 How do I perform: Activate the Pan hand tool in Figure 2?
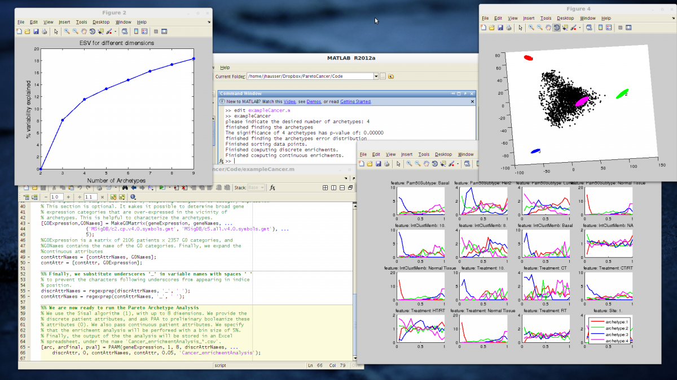[x=83, y=32]
